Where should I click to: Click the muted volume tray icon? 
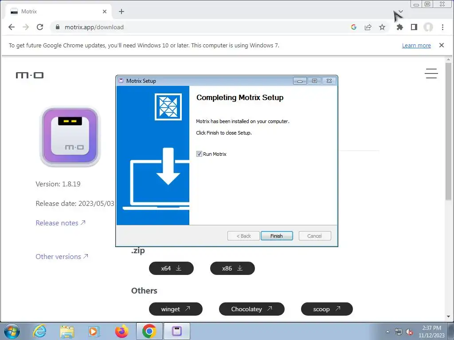[409, 332]
